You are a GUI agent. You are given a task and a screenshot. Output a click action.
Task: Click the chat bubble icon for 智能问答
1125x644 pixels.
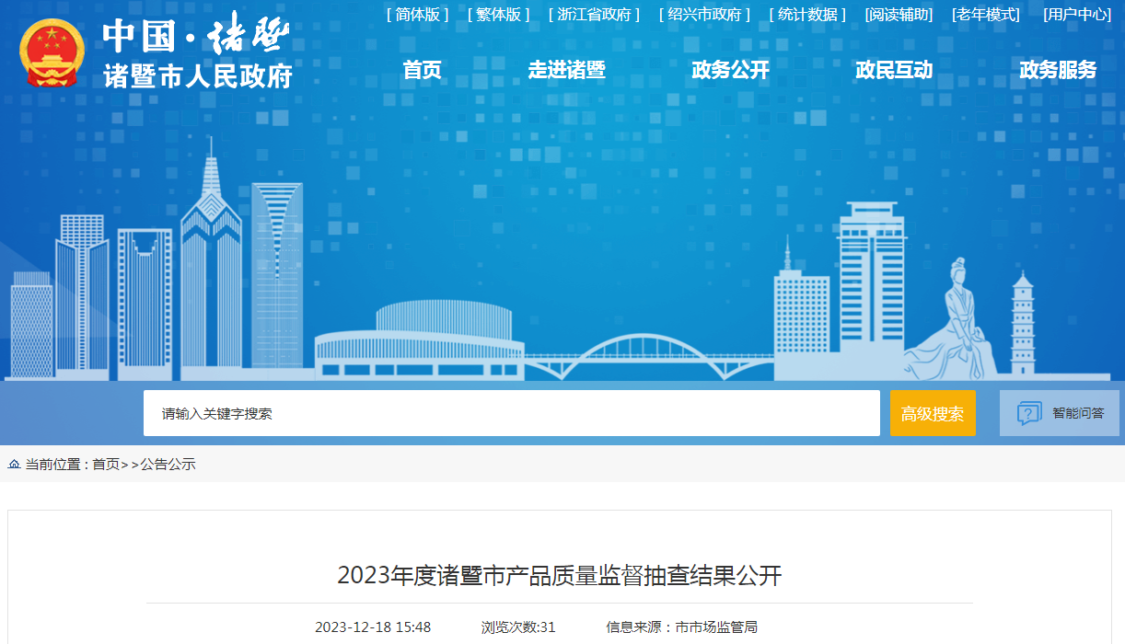tap(1029, 413)
